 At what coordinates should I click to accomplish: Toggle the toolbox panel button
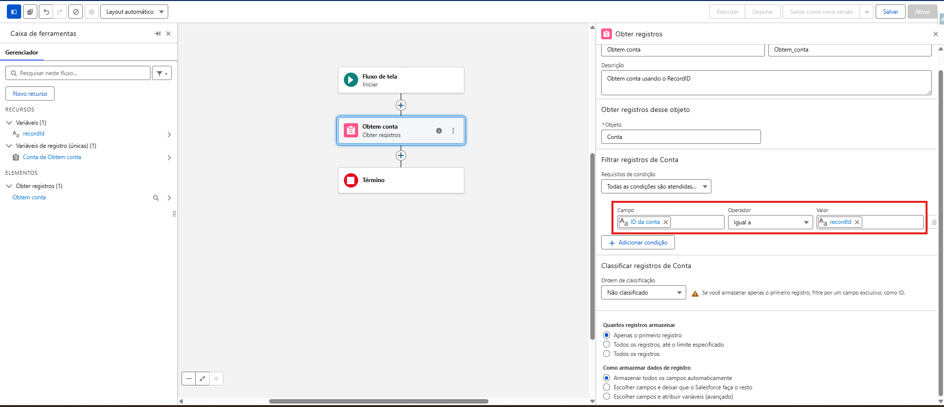pyautogui.click(x=14, y=12)
